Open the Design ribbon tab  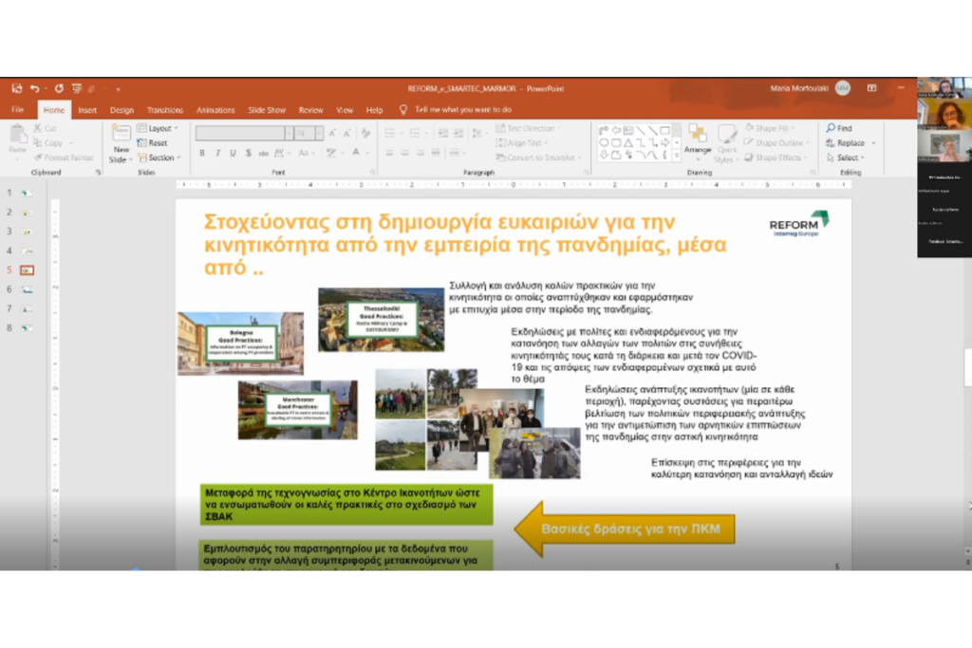[121, 110]
